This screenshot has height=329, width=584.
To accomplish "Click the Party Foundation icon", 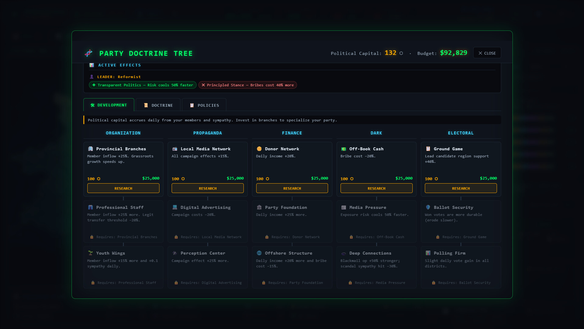I will [259, 207].
